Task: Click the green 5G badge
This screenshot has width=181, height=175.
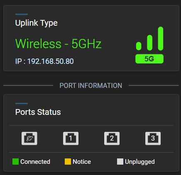Action: tap(149, 59)
